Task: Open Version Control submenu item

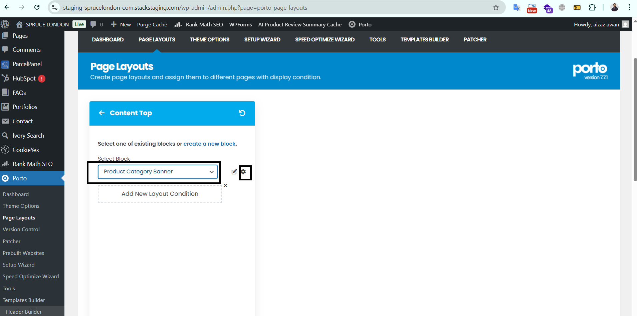Action: (21, 229)
